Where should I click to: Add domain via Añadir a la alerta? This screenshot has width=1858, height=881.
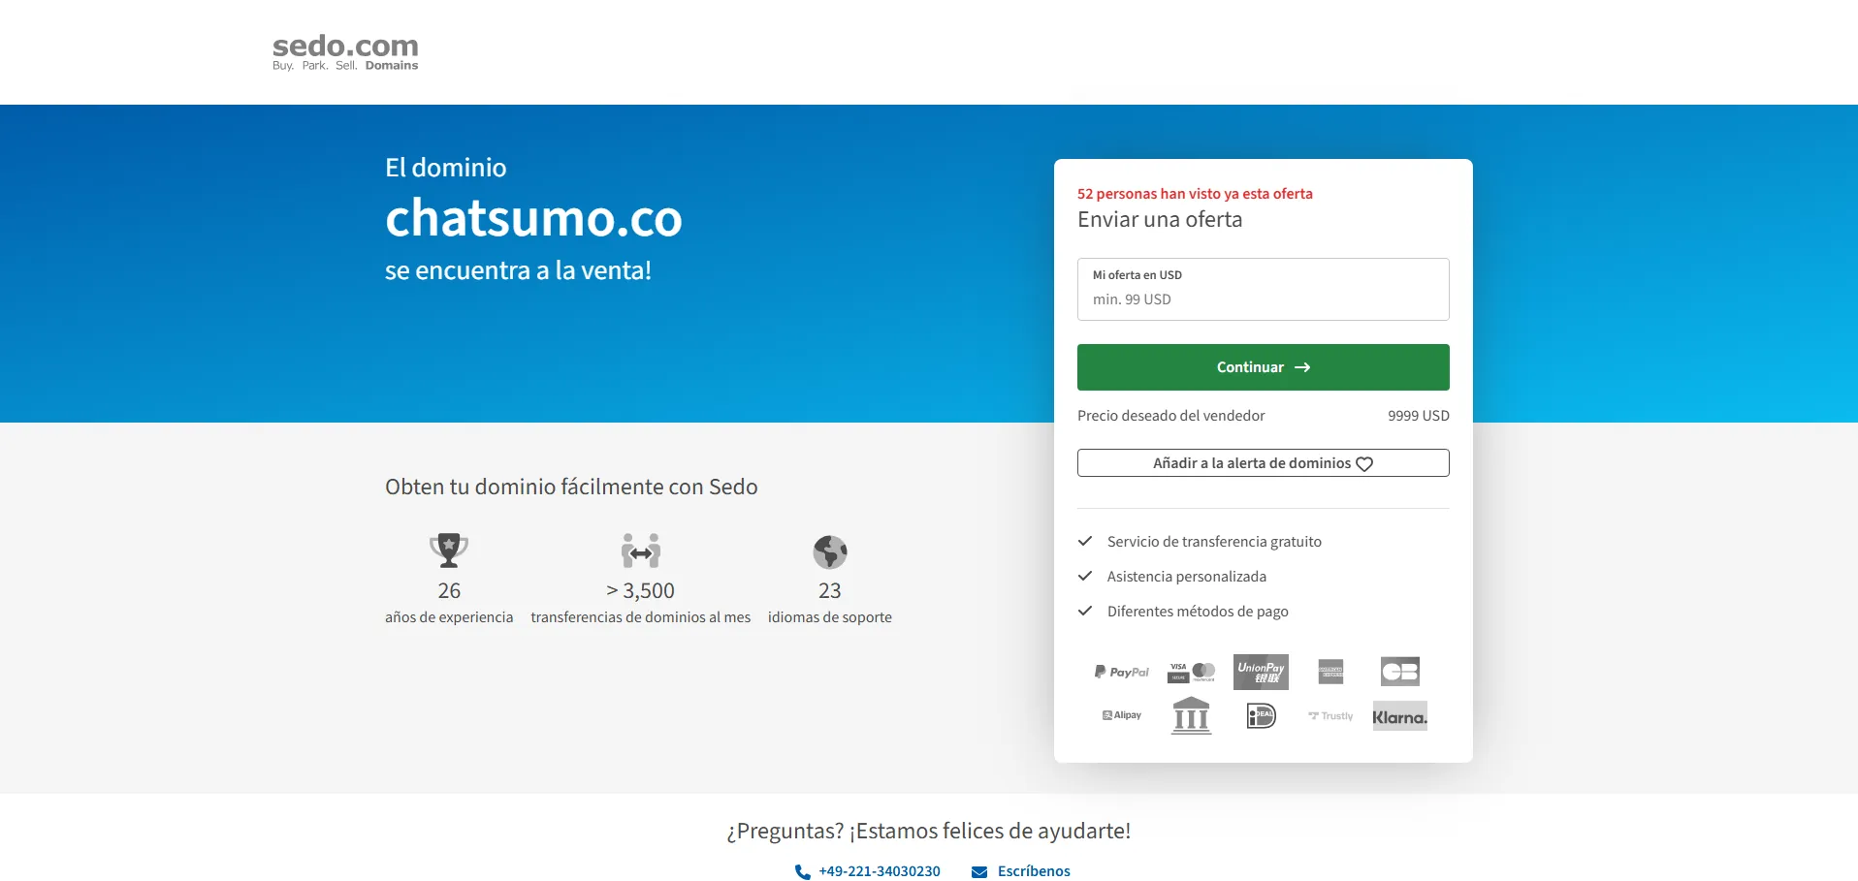(1263, 463)
